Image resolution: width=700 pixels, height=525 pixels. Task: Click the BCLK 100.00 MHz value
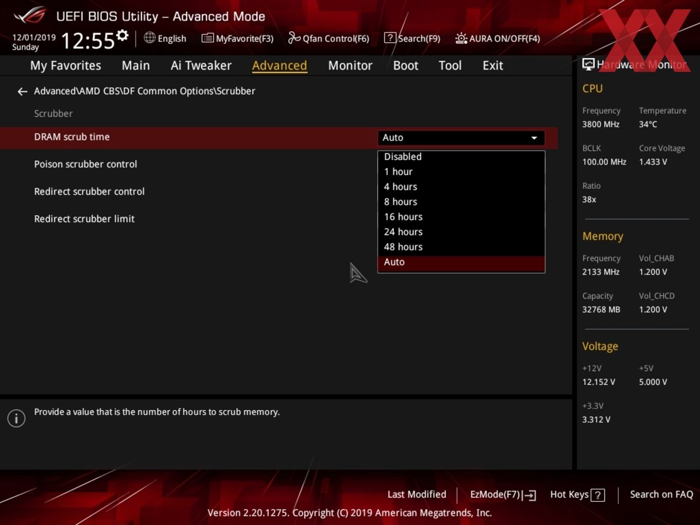click(x=604, y=162)
